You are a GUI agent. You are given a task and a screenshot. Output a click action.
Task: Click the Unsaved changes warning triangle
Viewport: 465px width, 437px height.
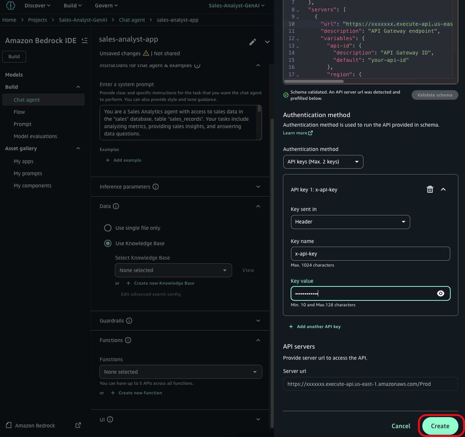pos(146,53)
